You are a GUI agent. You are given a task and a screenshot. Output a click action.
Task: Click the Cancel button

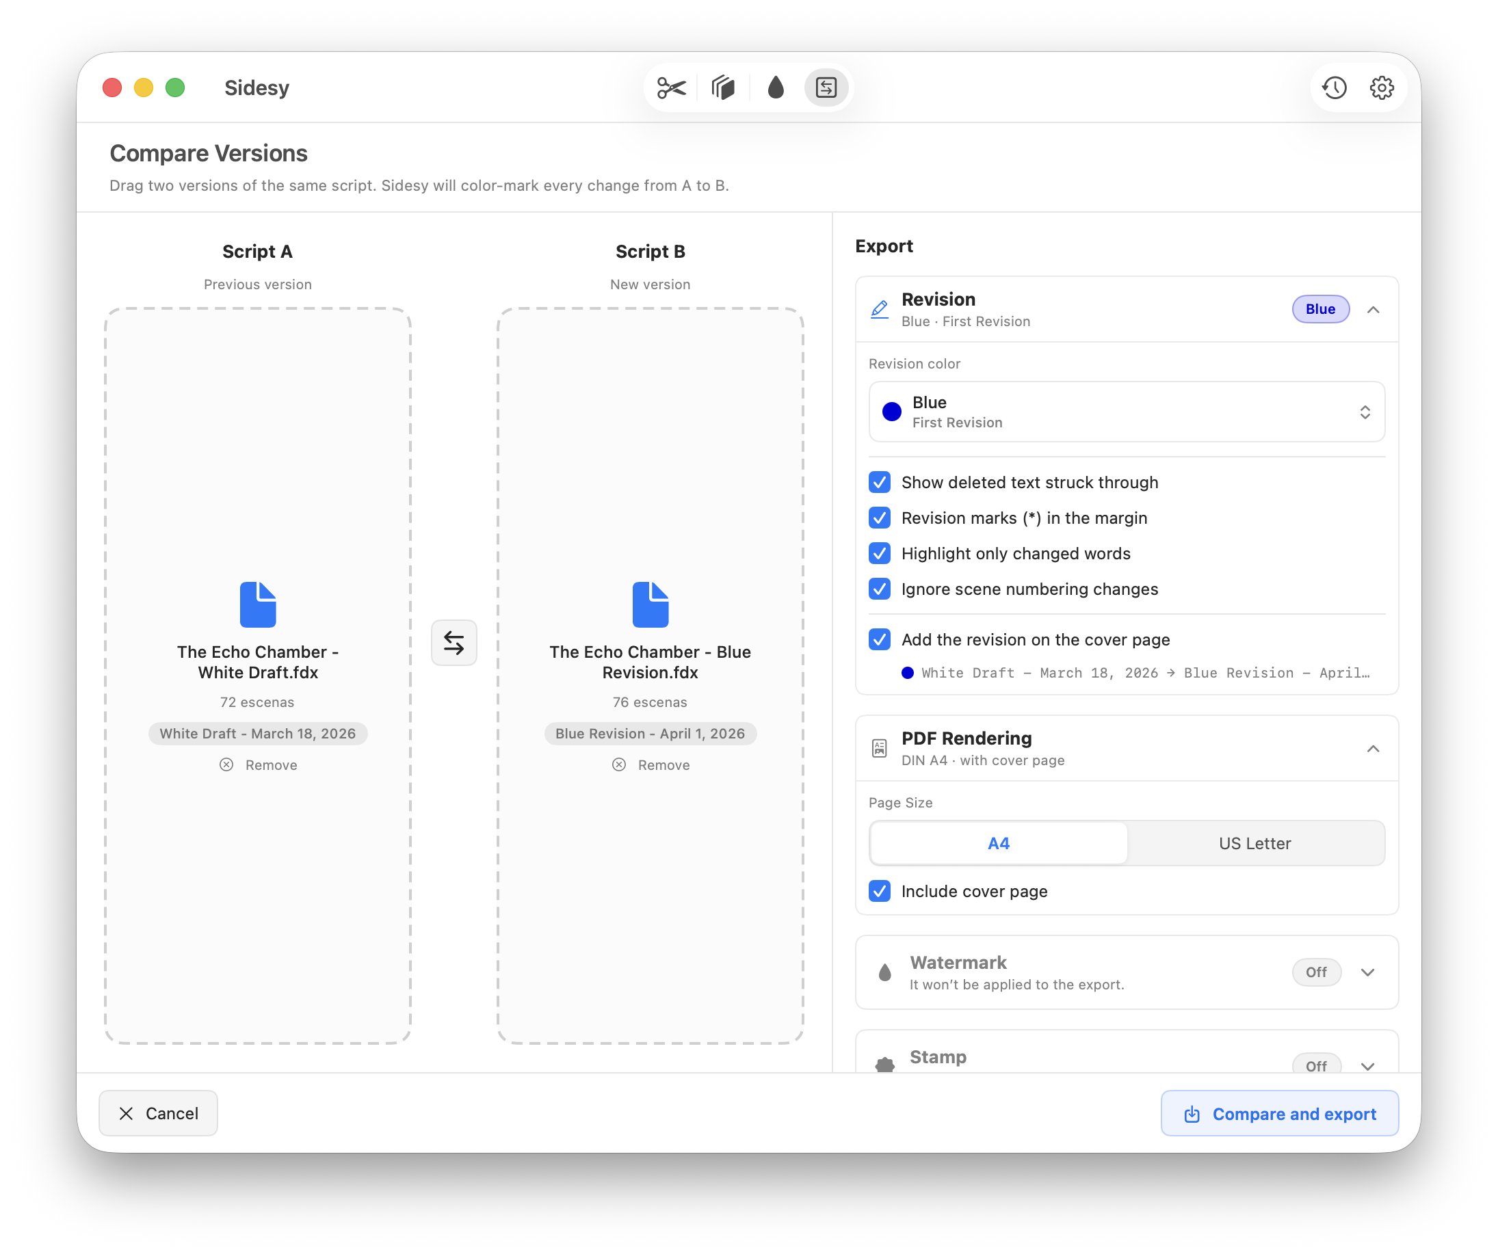point(159,1114)
